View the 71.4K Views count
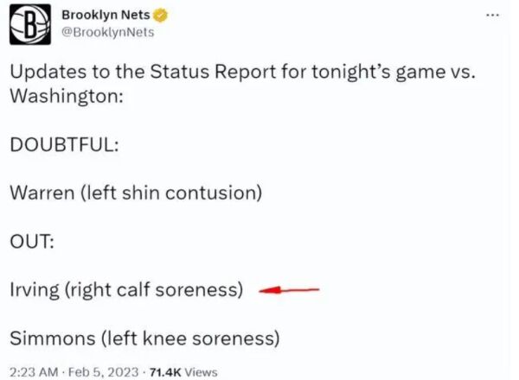This screenshot has width=519, height=380. 183,371
